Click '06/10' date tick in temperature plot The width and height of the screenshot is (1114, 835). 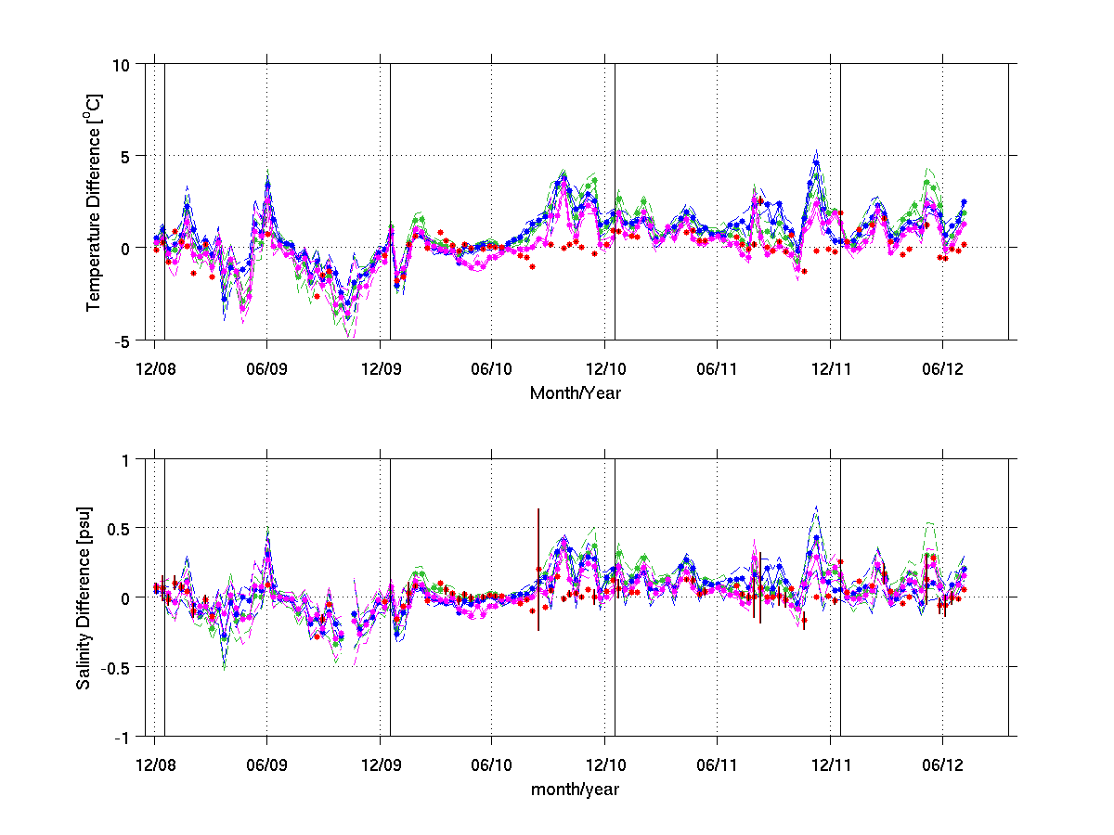pos(492,368)
